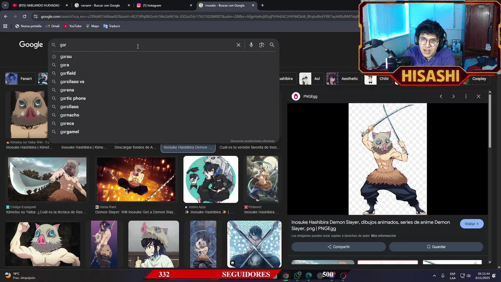Filter images by Fanart chip
Screen dimensions: 501x282
click(20, 79)
